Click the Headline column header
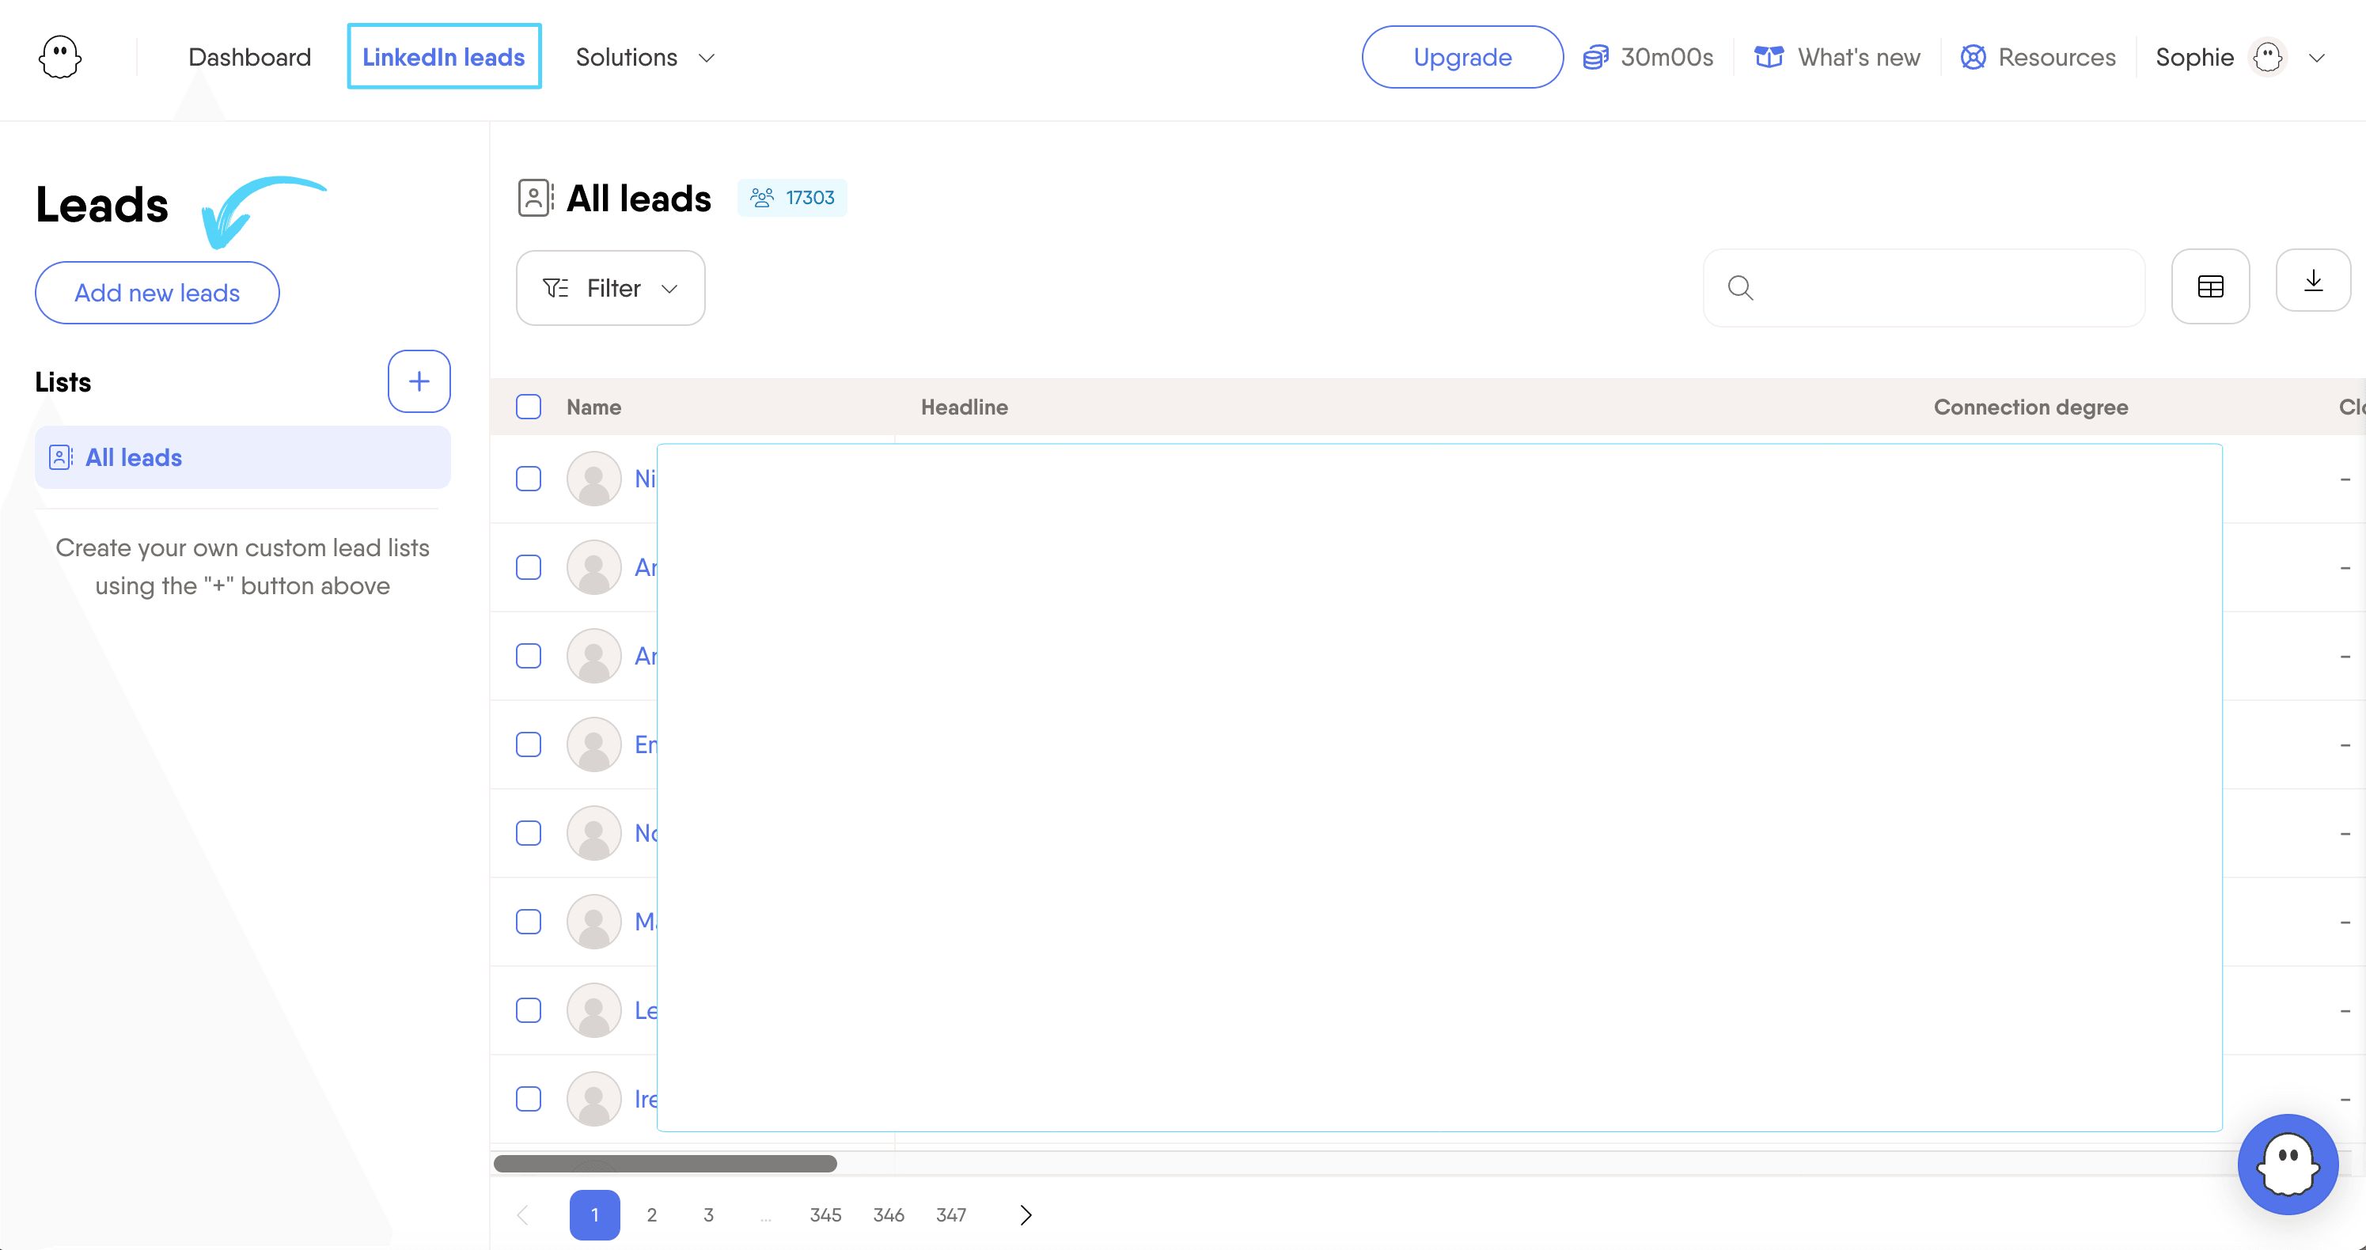The height and width of the screenshot is (1250, 2366). (965, 407)
